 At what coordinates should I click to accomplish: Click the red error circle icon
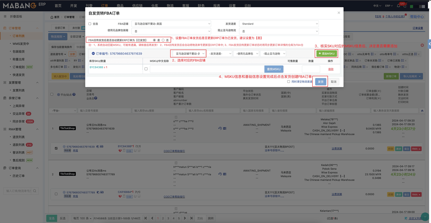[x=422, y=45]
